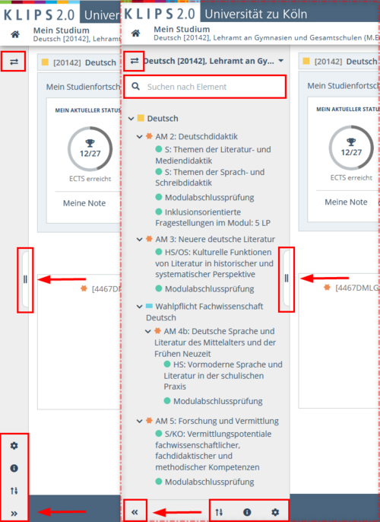This screenshot has width=380, height=522.
Task: Click the Mein Studium header link
Action: tap(182, 29)
